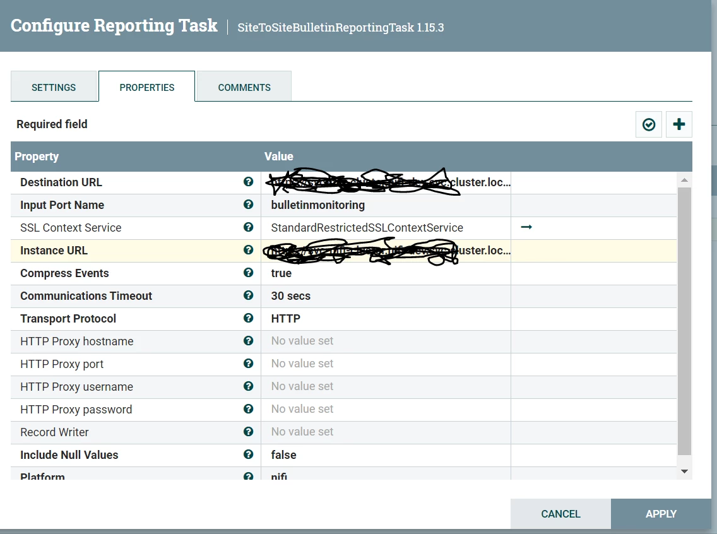The image size is (717, 534).
Task: Cancel the reporting task configuration
Action: (x=560, y=514)
